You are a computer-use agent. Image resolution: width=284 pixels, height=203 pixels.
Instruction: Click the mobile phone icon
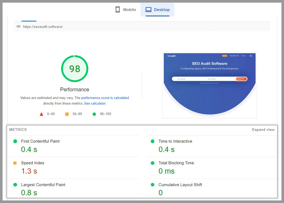[117, 9]
